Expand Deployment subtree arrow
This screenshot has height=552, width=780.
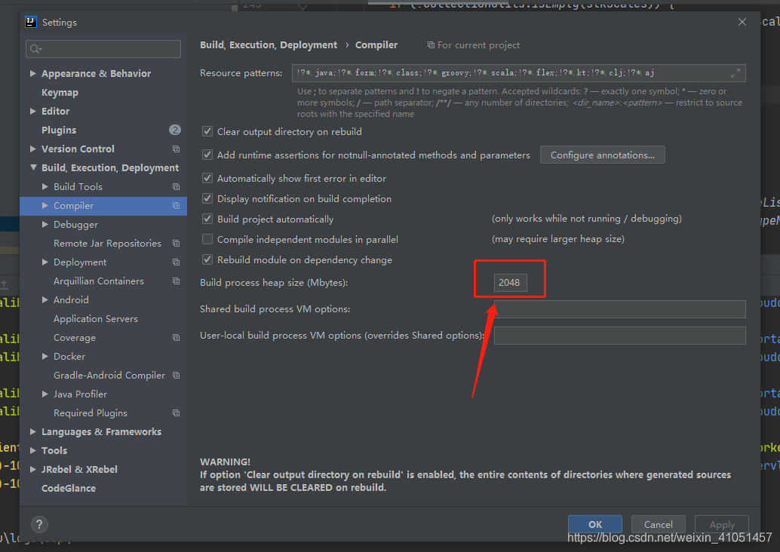click(45, 262)
